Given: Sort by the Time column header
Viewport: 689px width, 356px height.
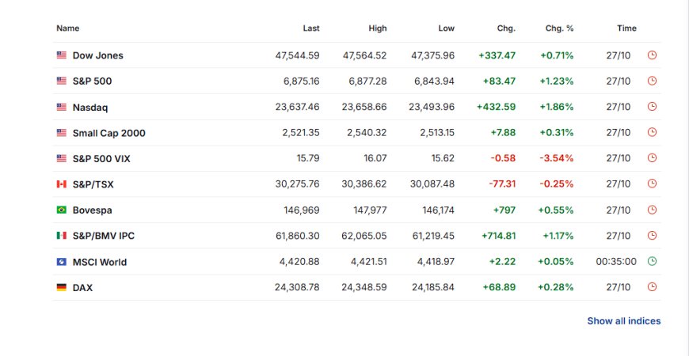Looking at the screenshot, I should click(626, 28).
